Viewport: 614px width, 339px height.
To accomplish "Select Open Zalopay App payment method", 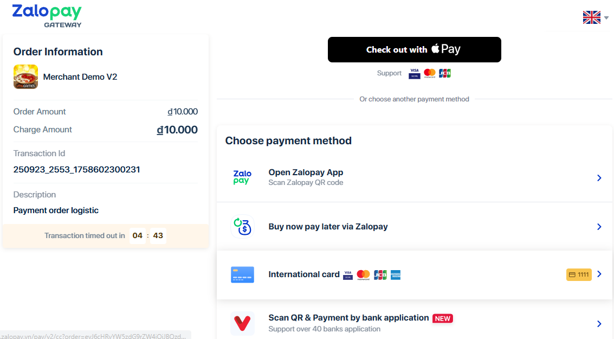I will coord(306,172).
